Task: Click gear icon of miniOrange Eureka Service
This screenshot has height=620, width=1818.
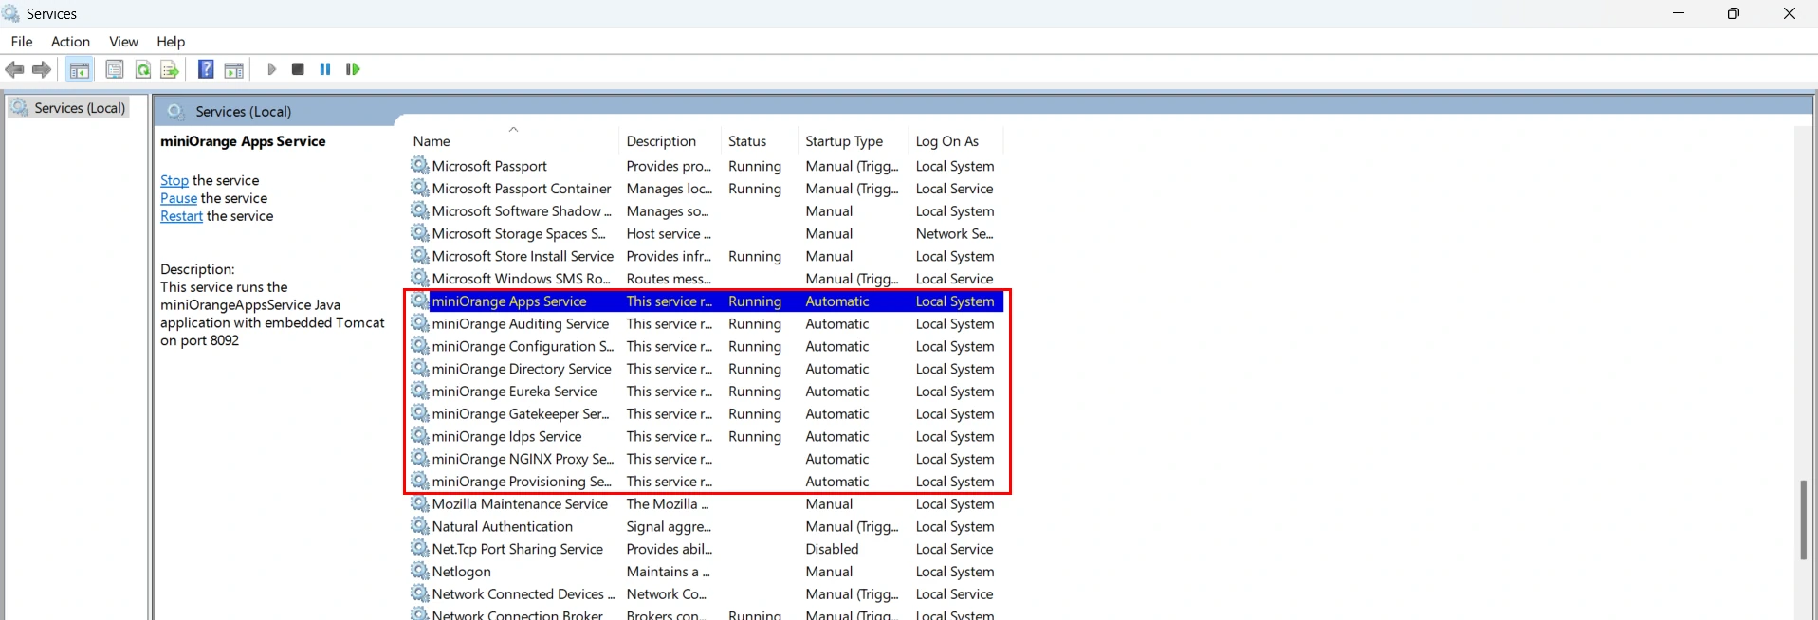Action: tap(419, 392)
